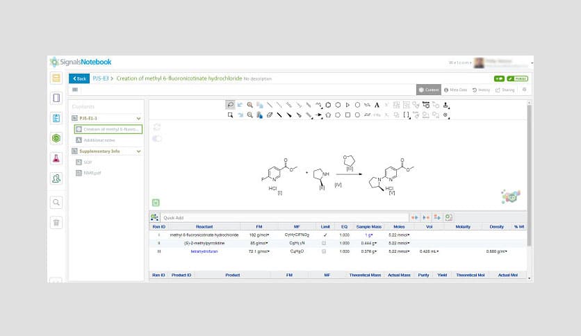Zoom in on the chemistry canvas

point(249,105)
